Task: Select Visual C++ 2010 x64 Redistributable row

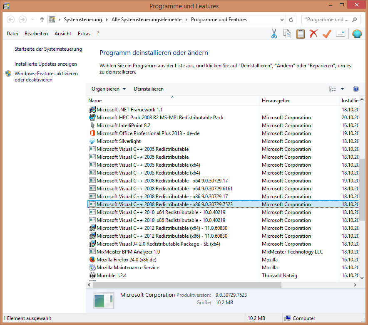Action: pyautogui.click(x=223, y=212)
